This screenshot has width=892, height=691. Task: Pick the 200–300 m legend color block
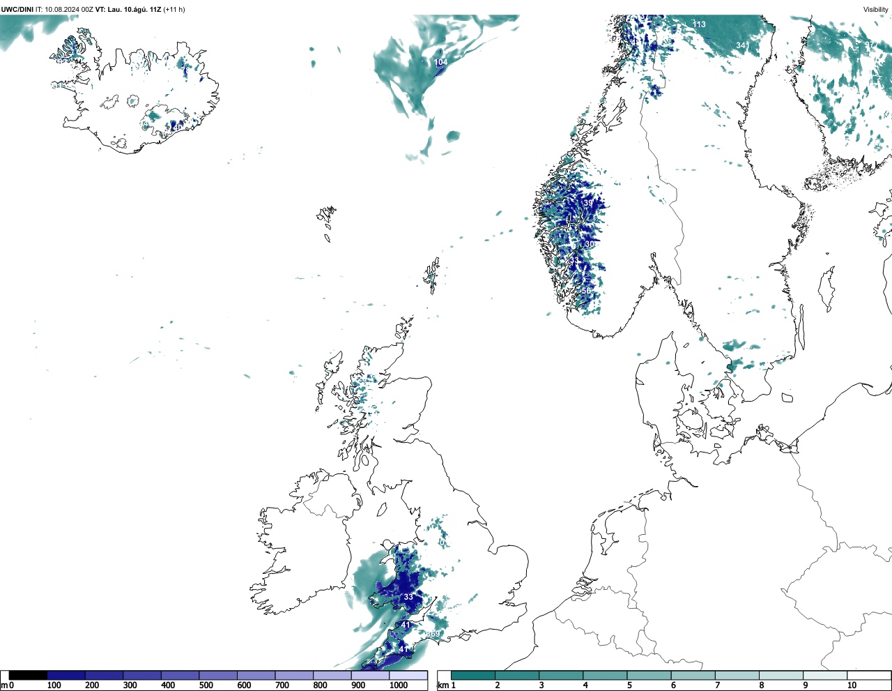coord(105,676)
